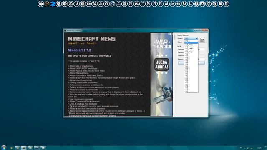
Task: Open the Version combo box
Action: (x=191, y=39)
